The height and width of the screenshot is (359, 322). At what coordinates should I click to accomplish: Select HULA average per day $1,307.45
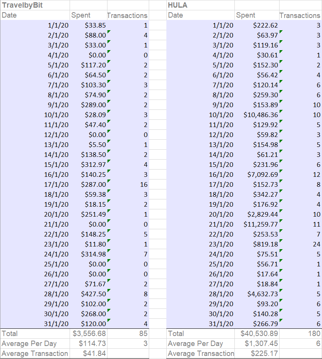pos(257,344)
